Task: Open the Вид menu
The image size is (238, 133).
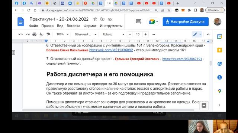Action: pos(60,26)
